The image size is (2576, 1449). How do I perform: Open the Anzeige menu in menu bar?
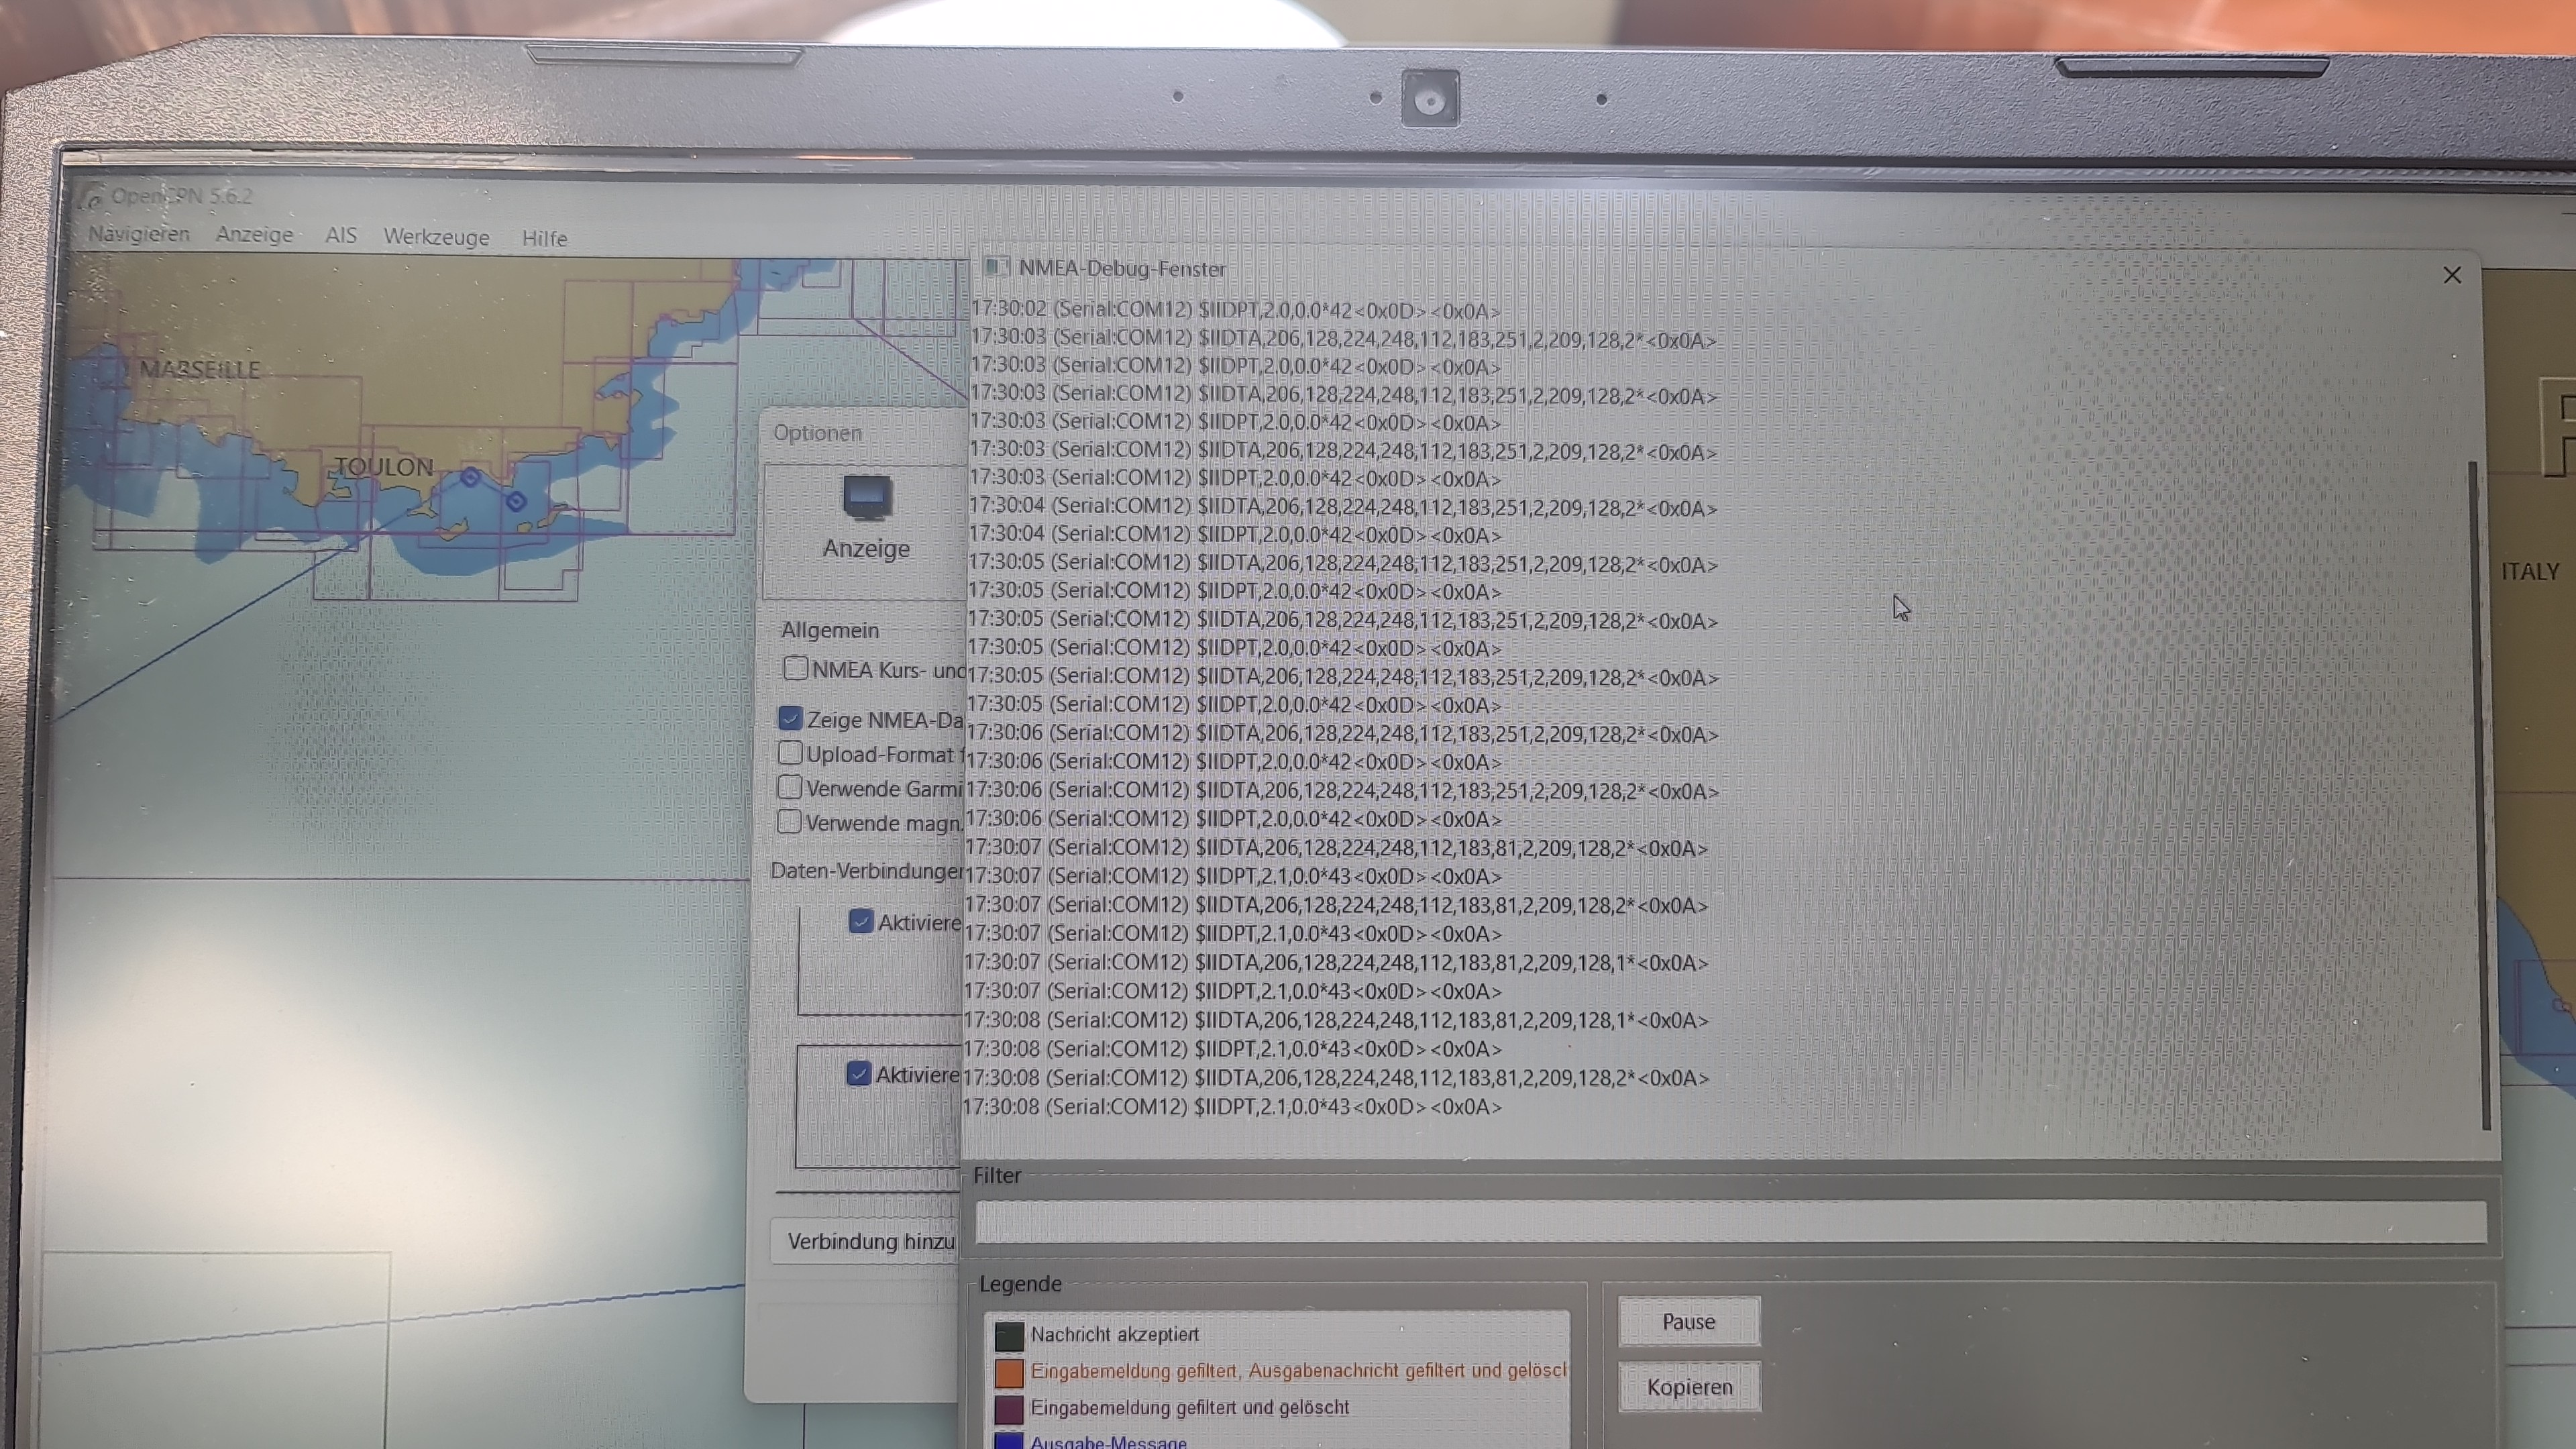coord(254,234)
